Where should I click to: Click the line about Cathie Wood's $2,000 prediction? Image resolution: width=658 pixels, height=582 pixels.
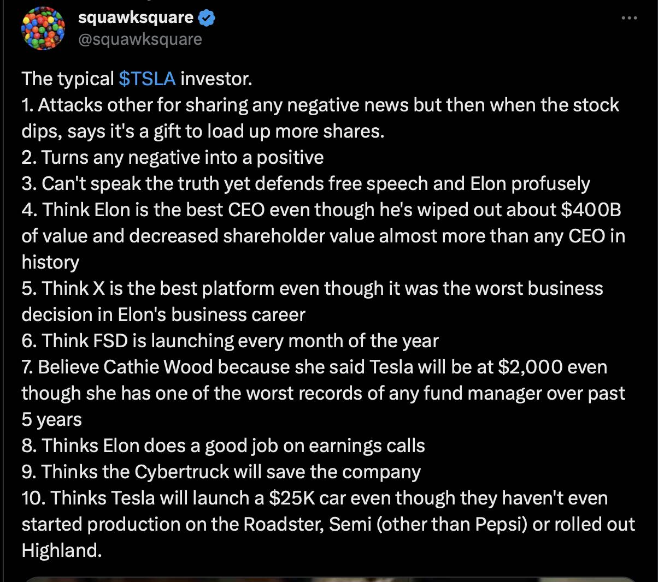click(323, 393)
